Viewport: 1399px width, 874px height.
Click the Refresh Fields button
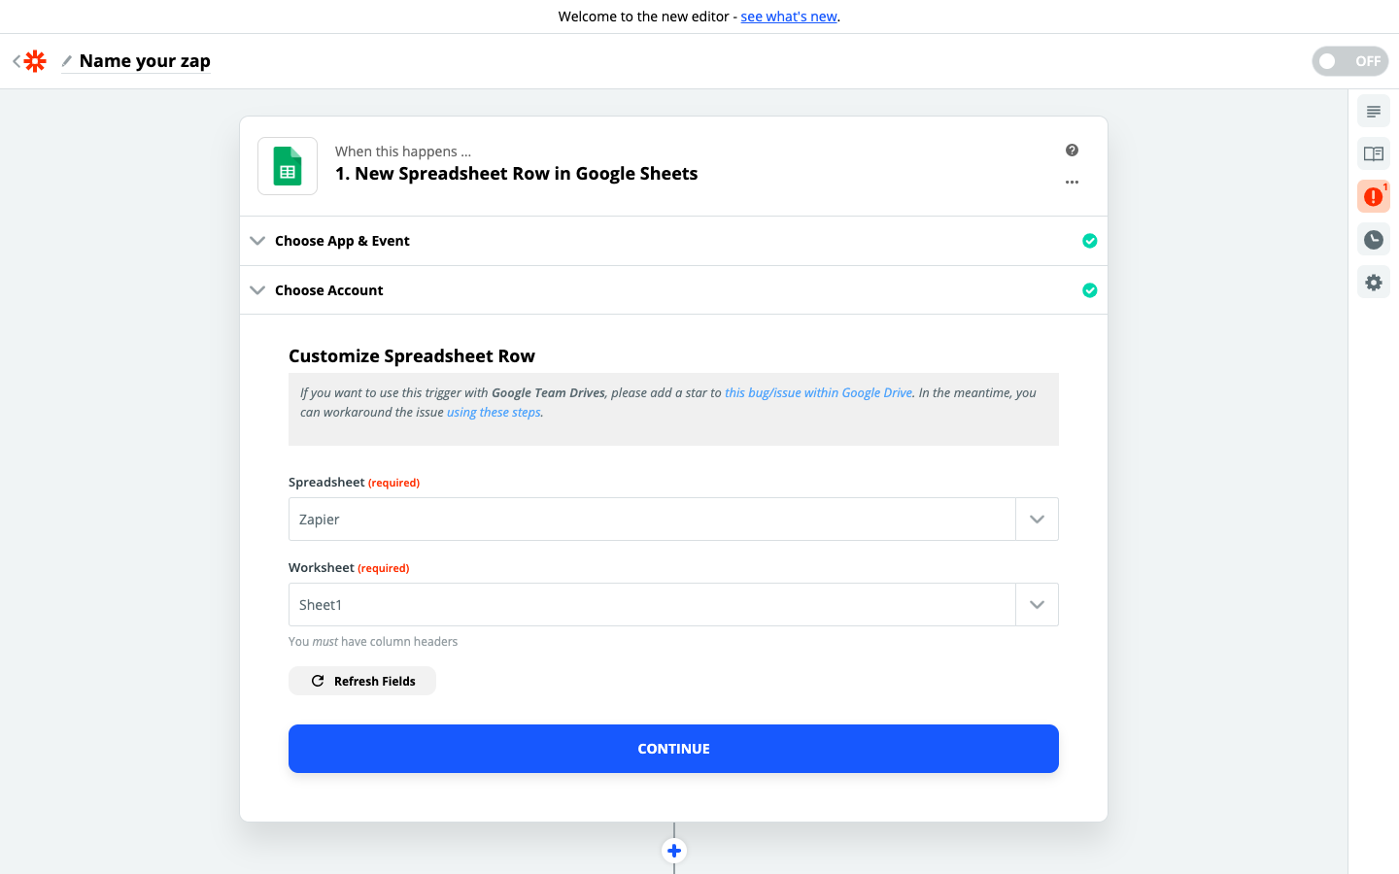point(362,681)
